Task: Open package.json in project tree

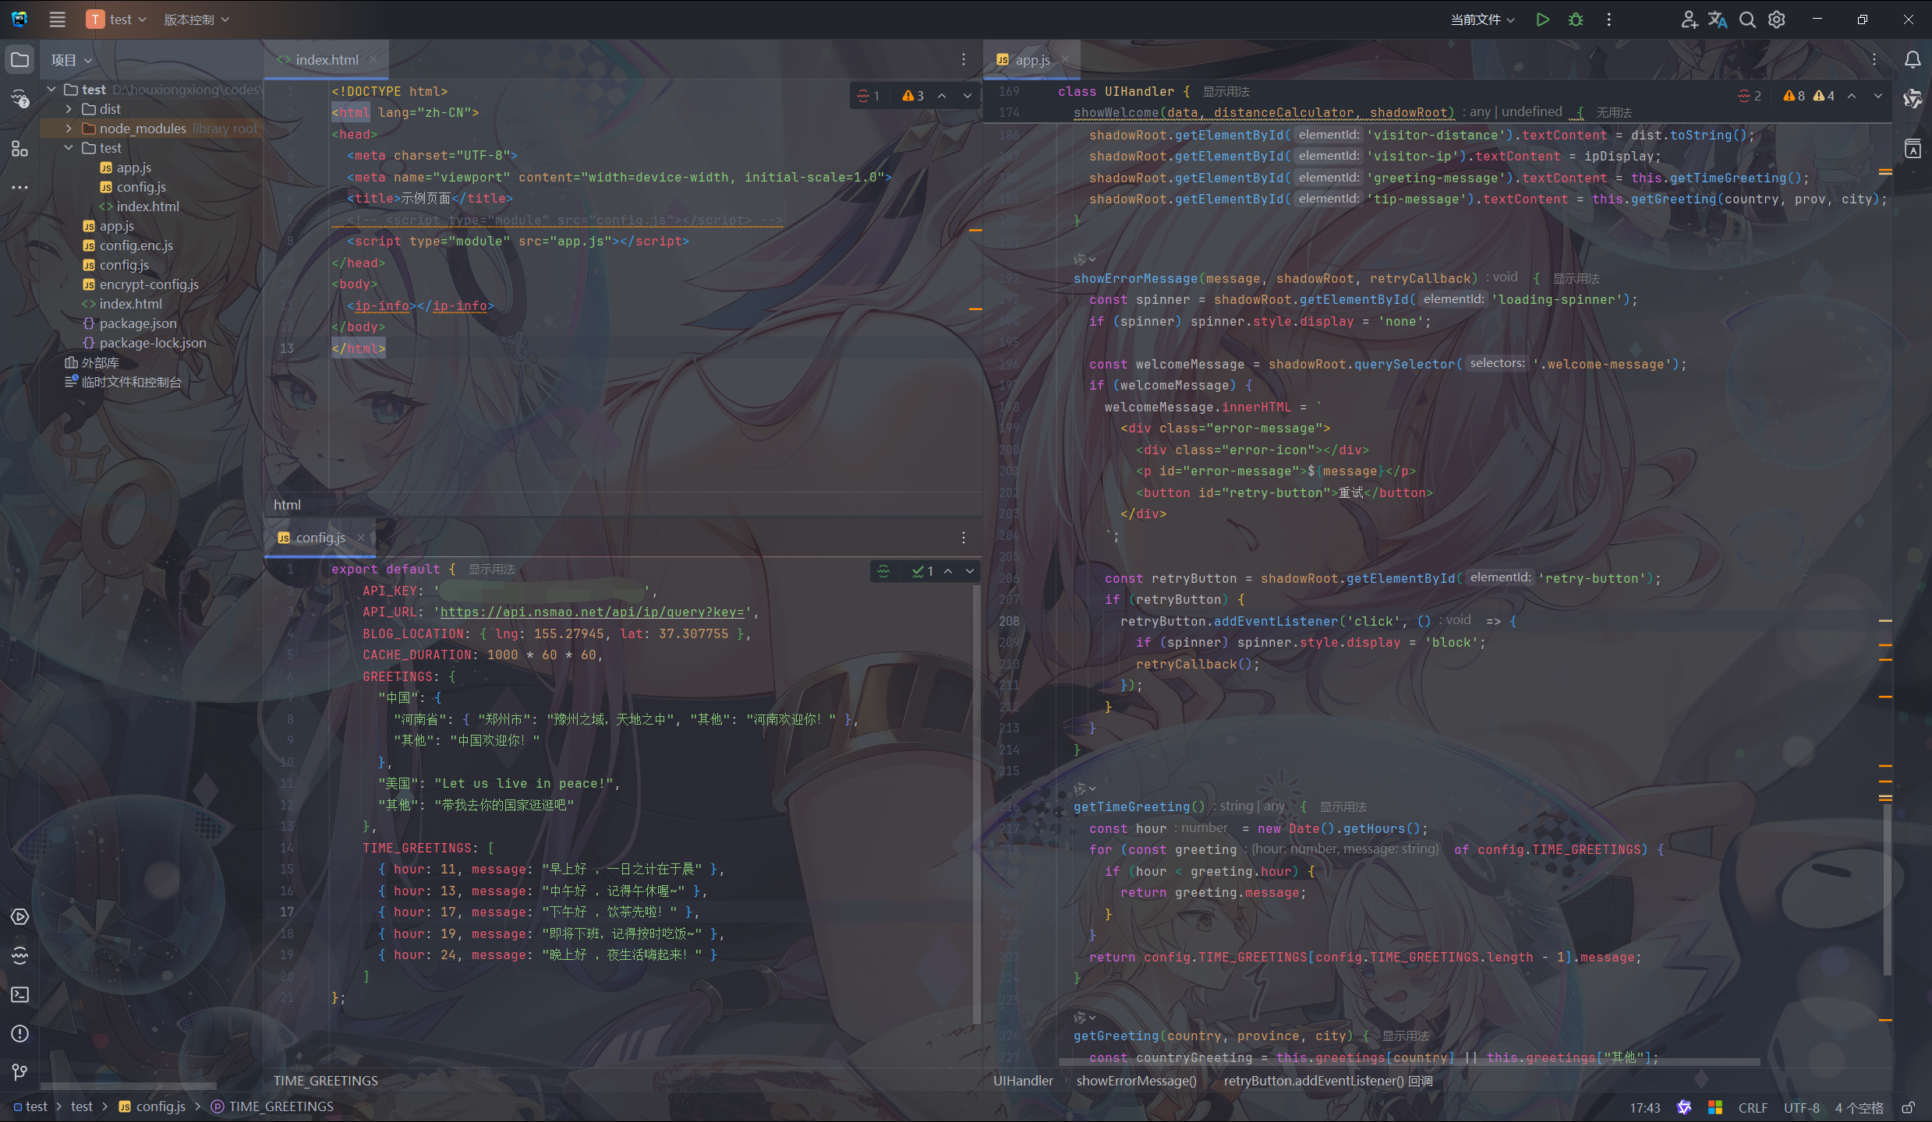Action: click(138, 323)
